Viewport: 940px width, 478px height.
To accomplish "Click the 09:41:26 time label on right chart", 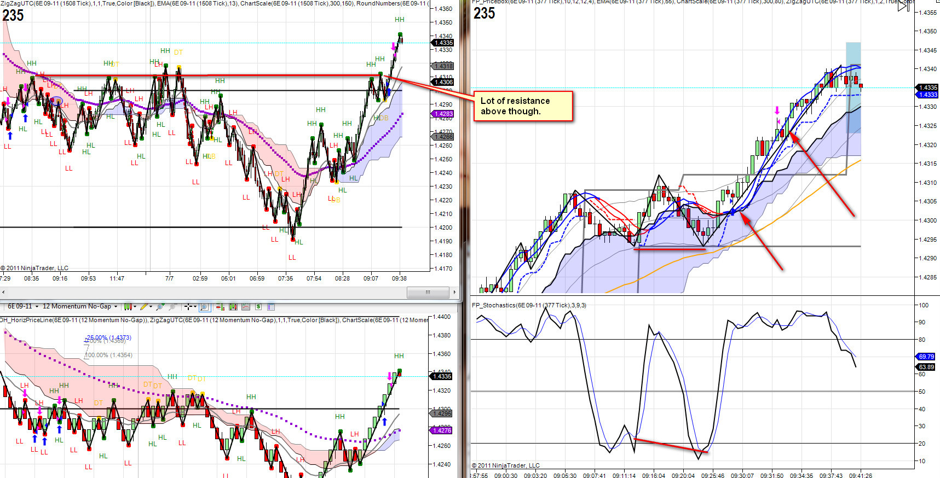I will tap(860, 475).
